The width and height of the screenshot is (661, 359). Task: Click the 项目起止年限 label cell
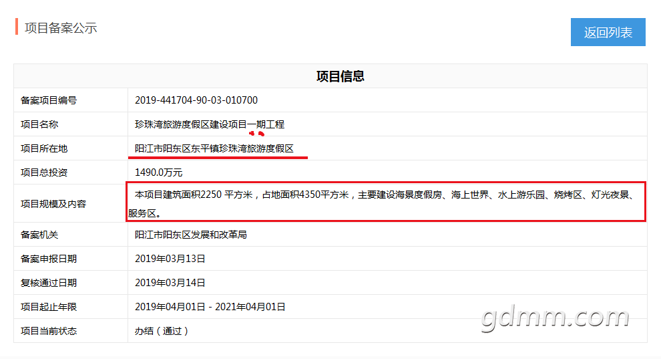pos(71,307)
